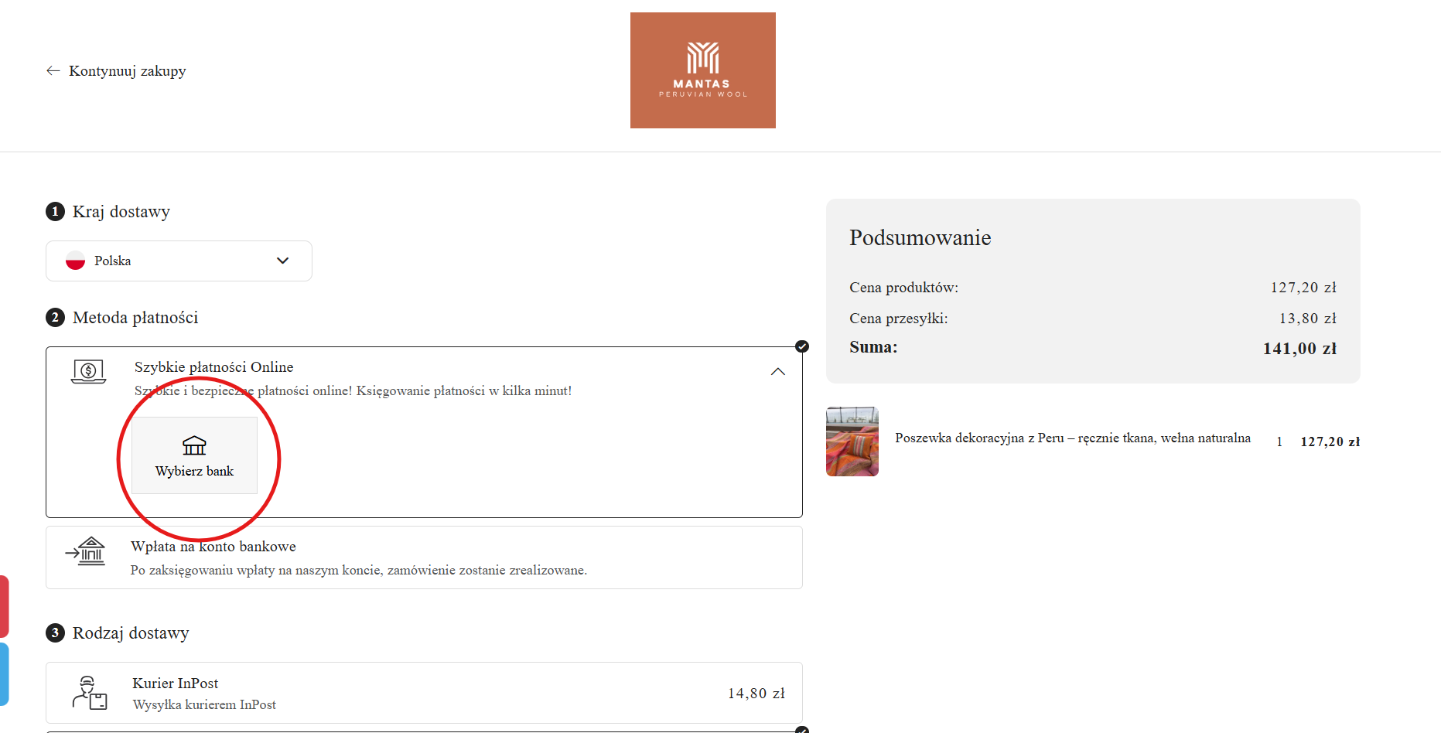The width and height of the screenshot is (1441, 733).
Task: Click the back arrow beside Kontynuuj zakupy
Action: click(x=53, y=71)
